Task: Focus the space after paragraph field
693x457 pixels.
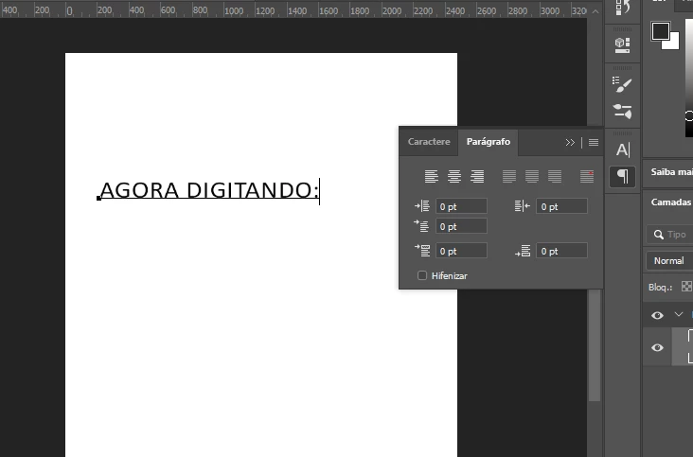Action: (x=561, y=251)
